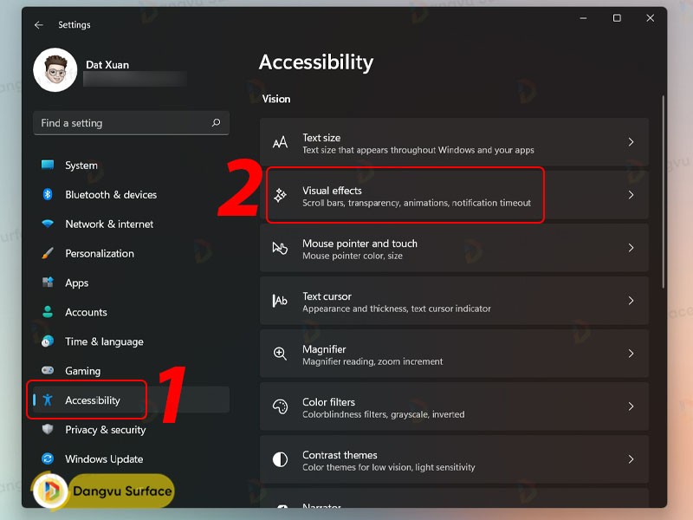
Task: Expand the Color filters chevron
Action: (x=631, y=407)
